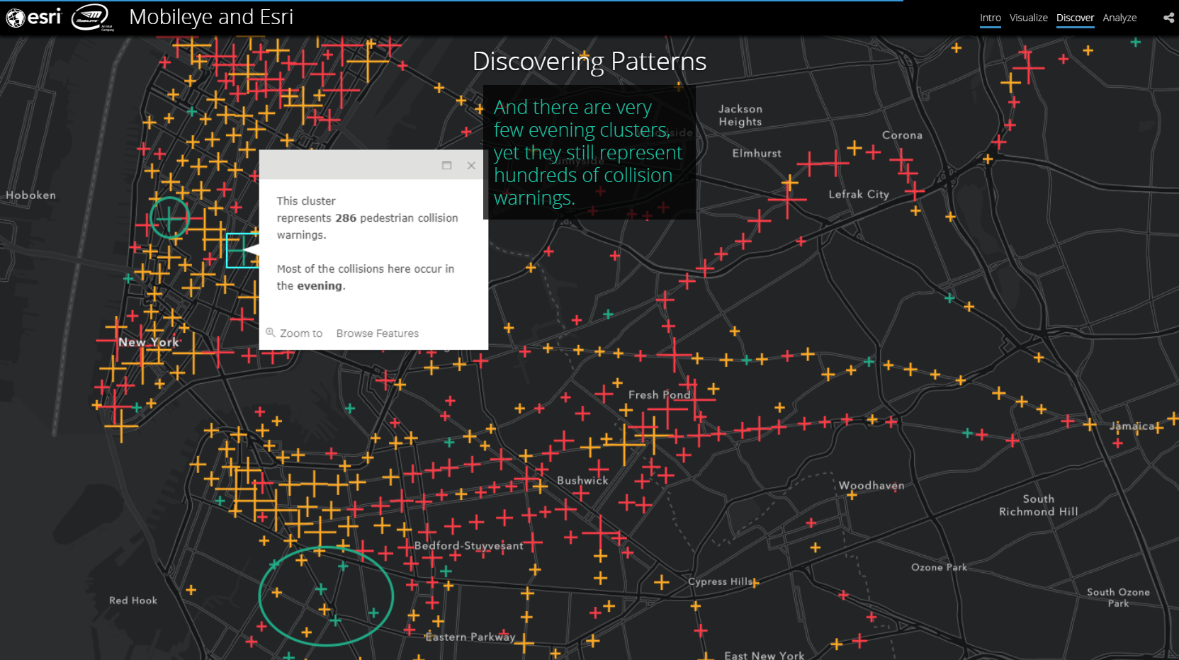The height and width of the screenshot is (660, 1179).
Task: Open the Intro tab
Action: (990, 18)
